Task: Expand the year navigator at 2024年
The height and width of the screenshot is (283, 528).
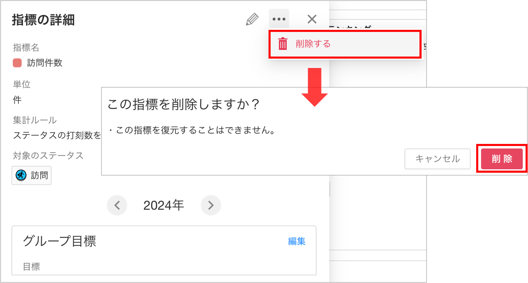Action: pos(164,205)
